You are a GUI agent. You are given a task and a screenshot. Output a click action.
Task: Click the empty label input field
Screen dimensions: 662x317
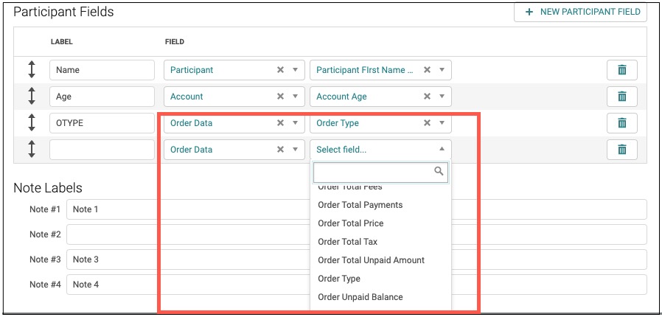[102, 150]
